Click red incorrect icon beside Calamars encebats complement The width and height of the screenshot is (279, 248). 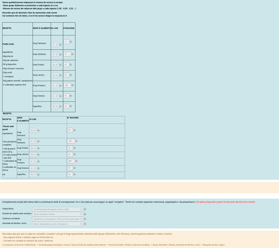[x=85, y=219]
